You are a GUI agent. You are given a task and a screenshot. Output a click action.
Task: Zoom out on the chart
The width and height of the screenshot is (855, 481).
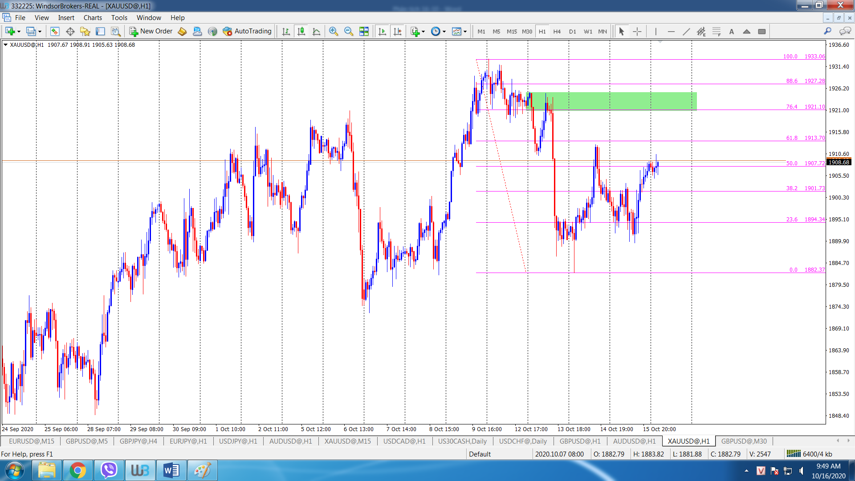[349, 31]
